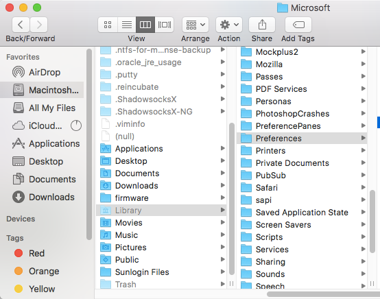Screen dimensions: 380x299
Task: Click the Microsoft folder title icon
Action: point(283,8)
